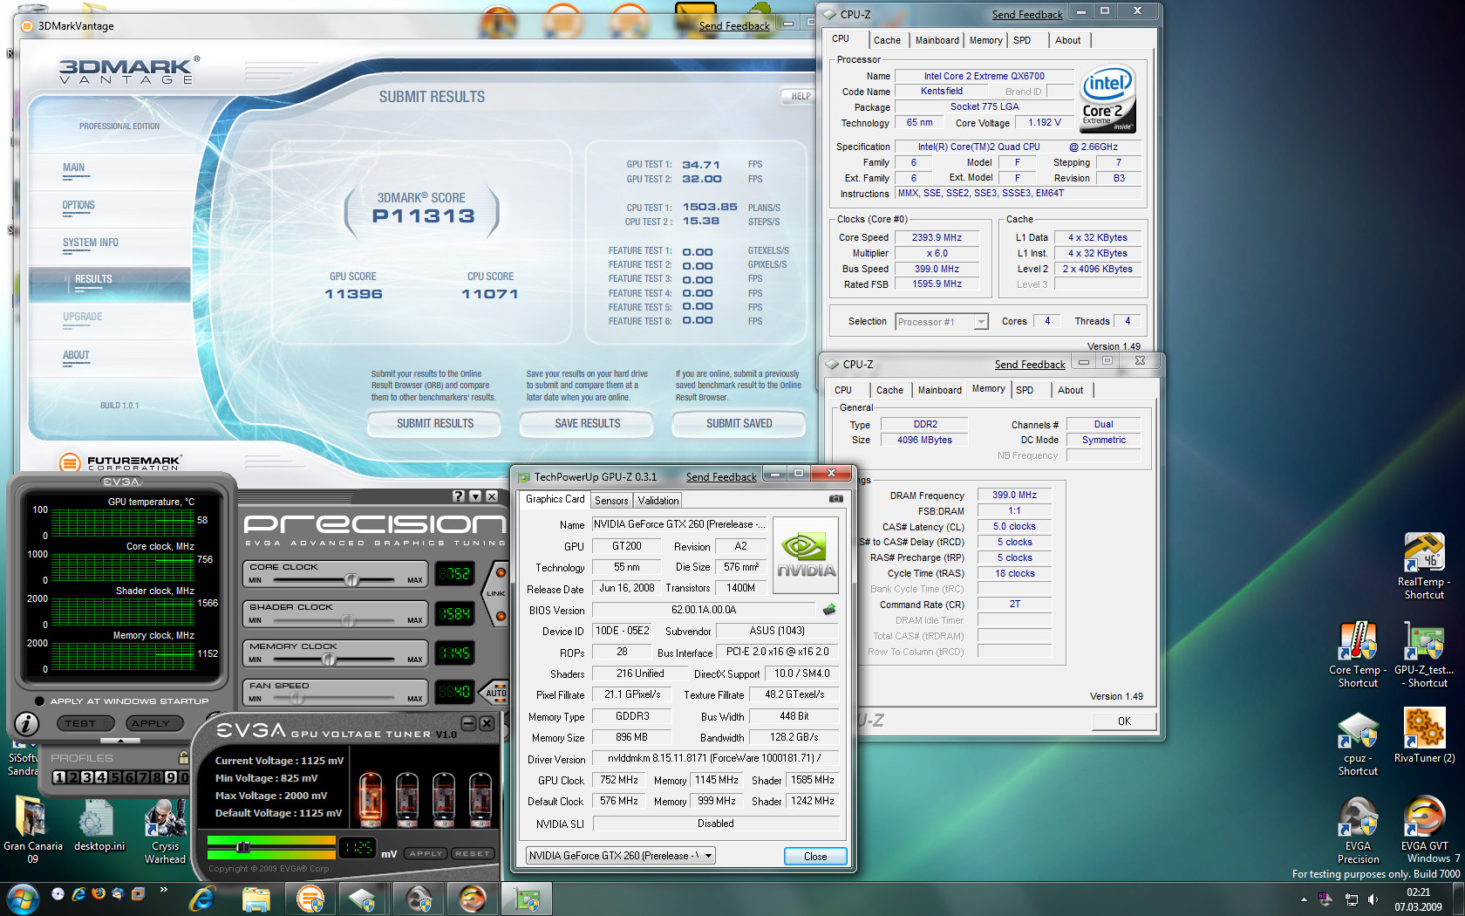Click the Core Clock slider handle
The width and height of the screenshot is (1465, 916).
(352, 579)
